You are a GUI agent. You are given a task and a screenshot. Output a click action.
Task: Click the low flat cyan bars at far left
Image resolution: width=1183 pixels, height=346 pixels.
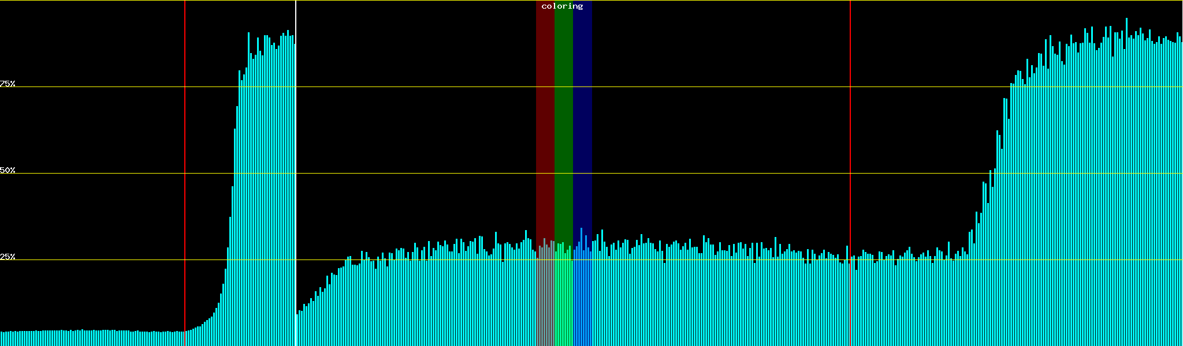pyautogui.click(x=87, y=339)
